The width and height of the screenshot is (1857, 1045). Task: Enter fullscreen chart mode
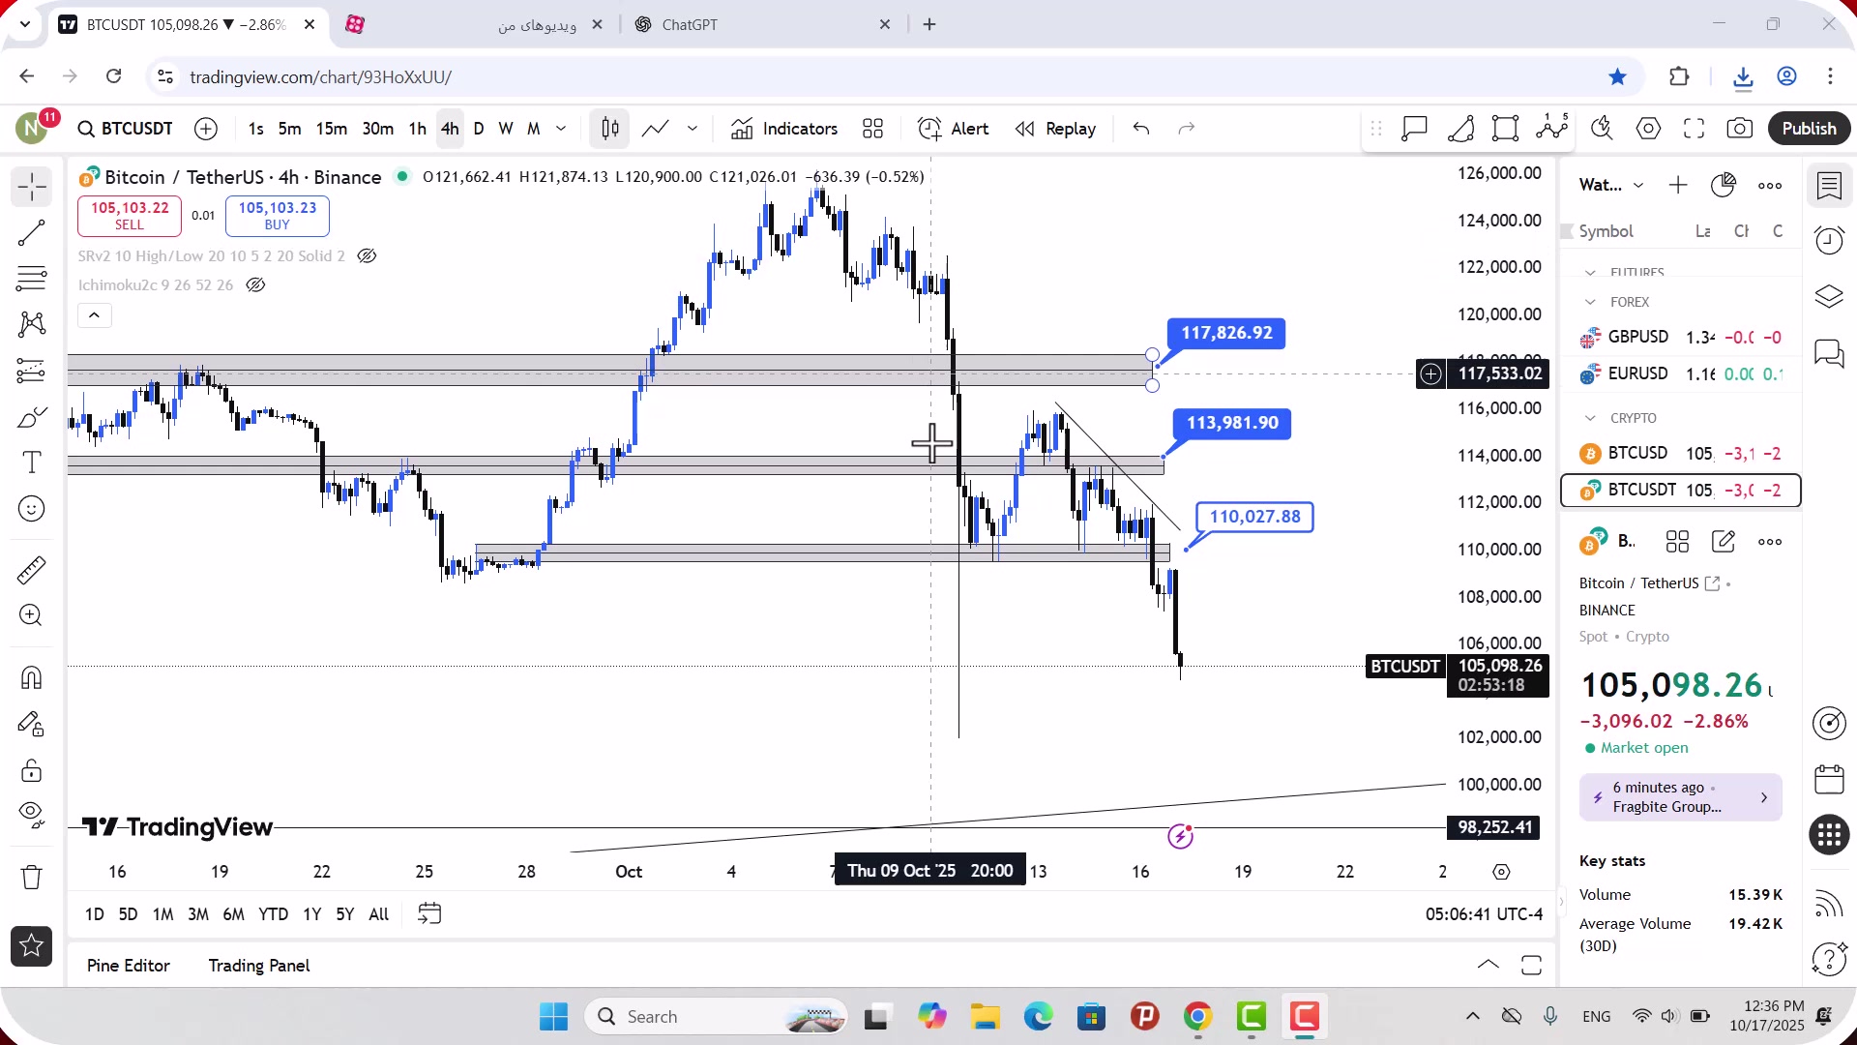coord(1694,129)
